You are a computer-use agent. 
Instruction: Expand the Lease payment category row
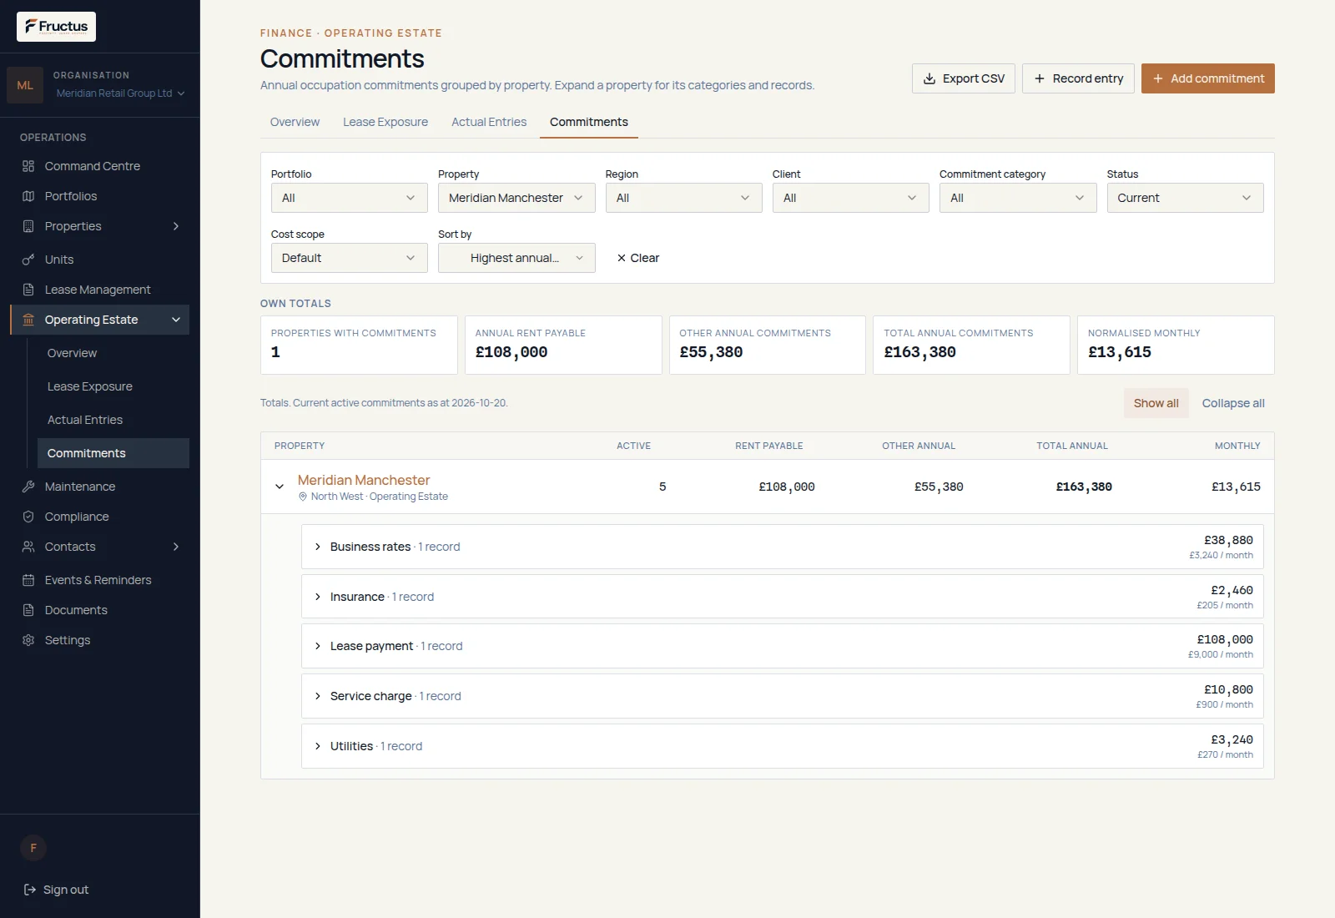782,646
